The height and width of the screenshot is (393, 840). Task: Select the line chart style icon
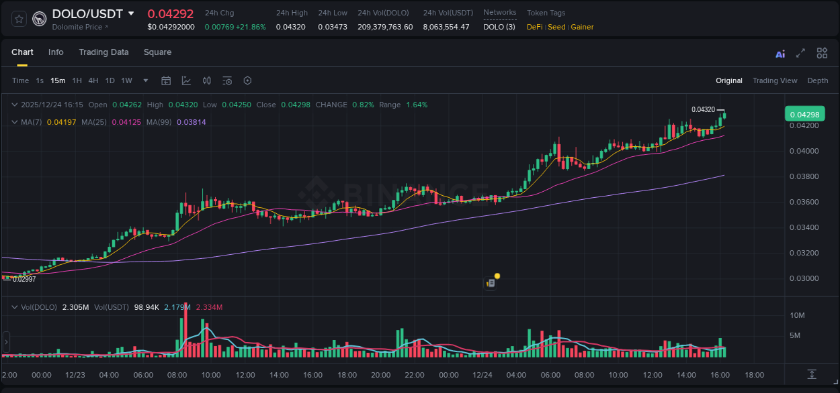tap(185, 80)
